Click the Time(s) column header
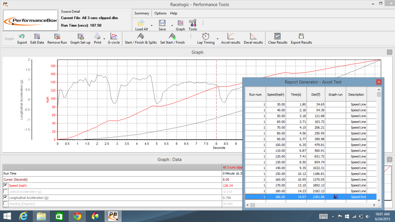Viewport: 395px width, 222px height. 296,94
